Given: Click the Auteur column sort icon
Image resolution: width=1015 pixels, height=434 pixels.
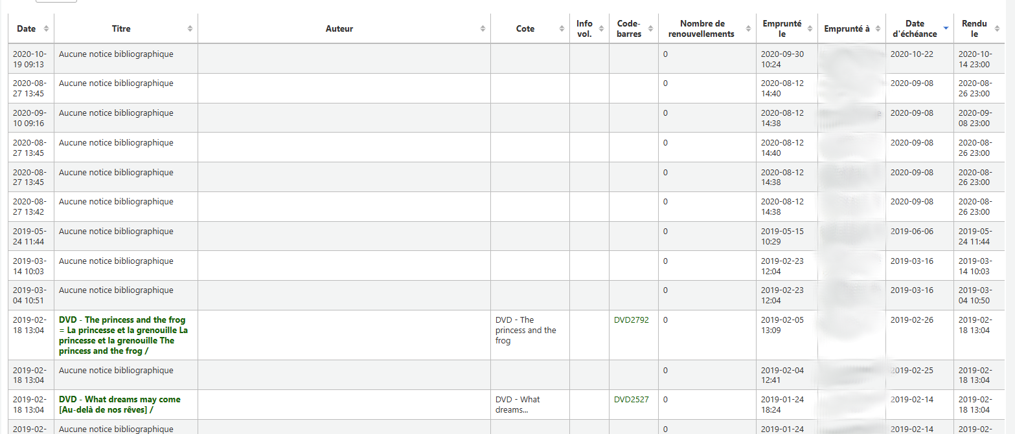Looking at the screenshot, I should [483, 29].
